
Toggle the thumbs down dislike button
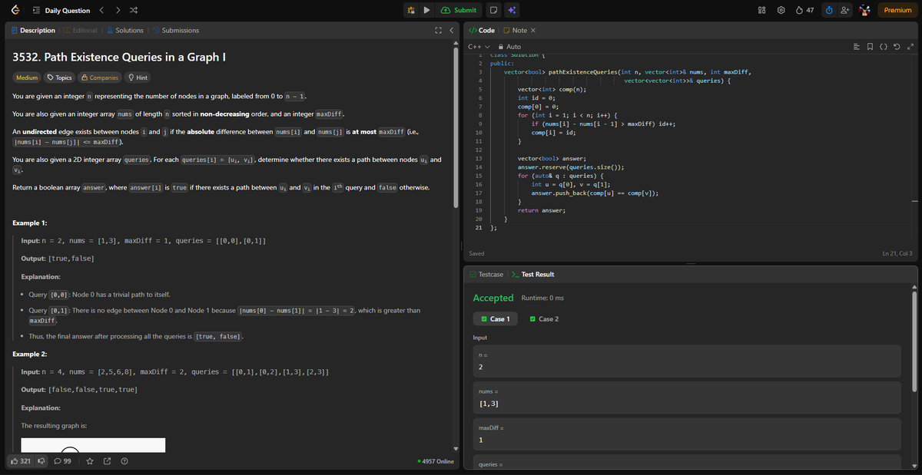tap(41, 461)
